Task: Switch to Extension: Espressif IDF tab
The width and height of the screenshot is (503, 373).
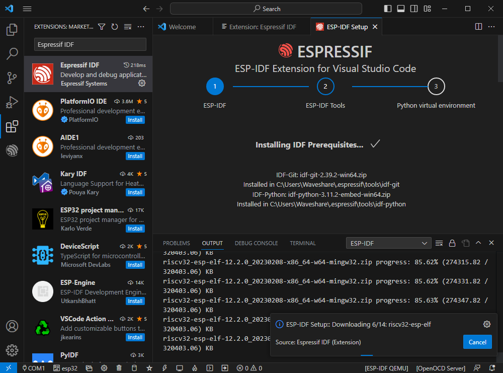Action: pos(262,27)
